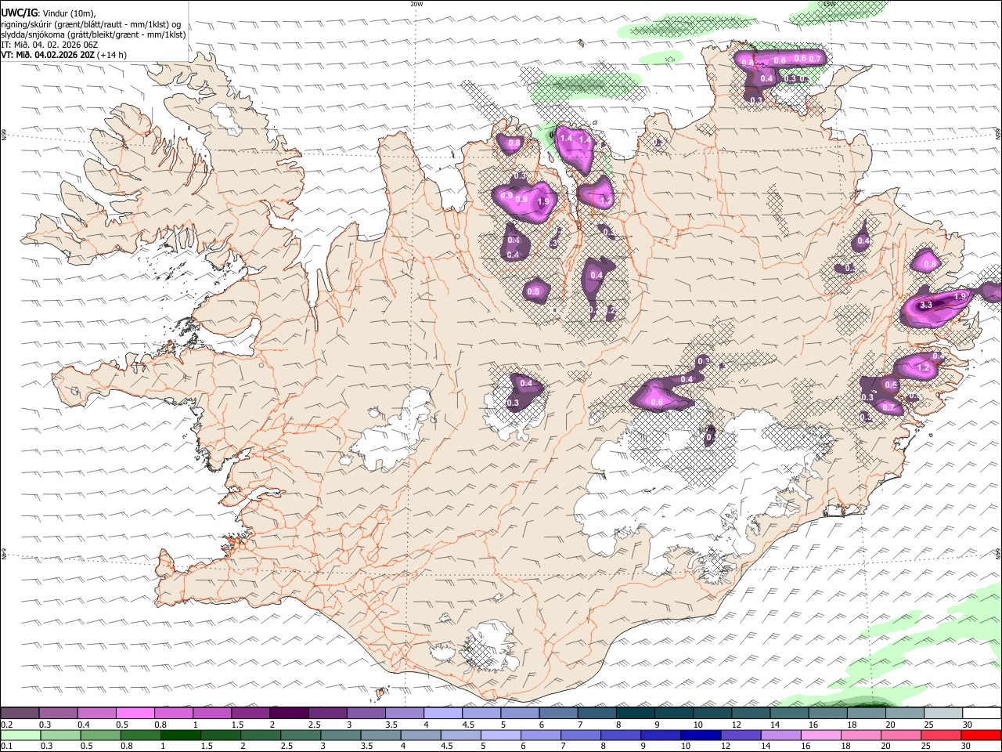
Task: Select the bottom legend swatch starting at 3
Action: click(x=341, y=735)
